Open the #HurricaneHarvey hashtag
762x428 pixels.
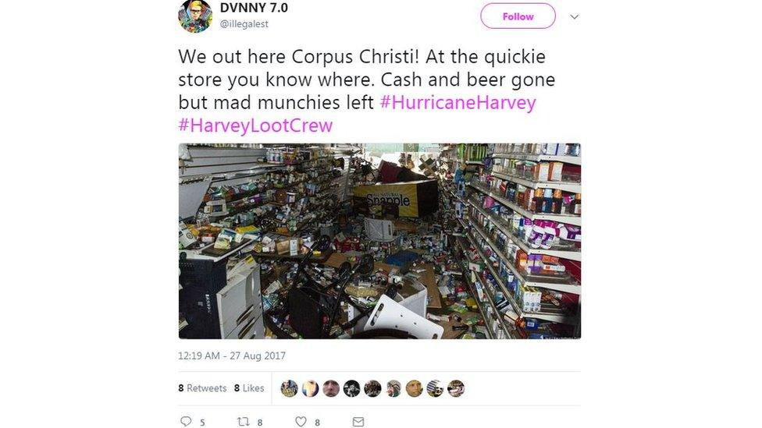pyautogui.click(x=458, y=102)
